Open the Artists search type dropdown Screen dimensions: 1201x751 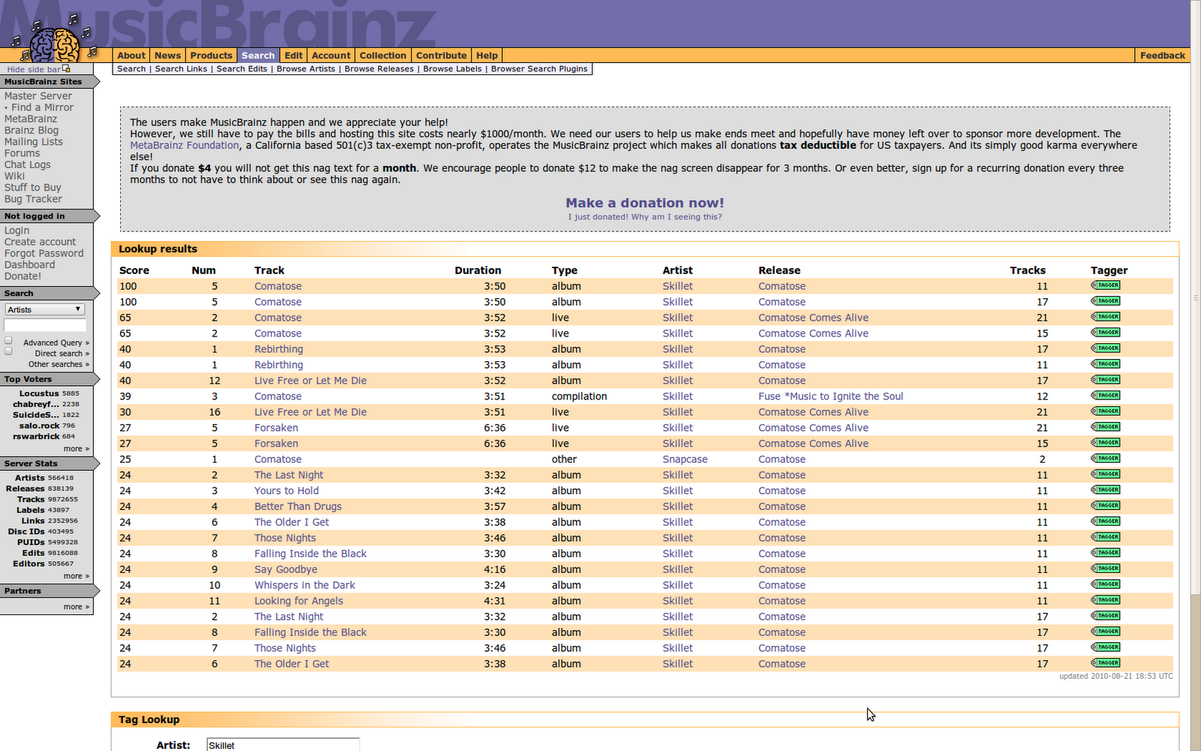tap(44, 309)
